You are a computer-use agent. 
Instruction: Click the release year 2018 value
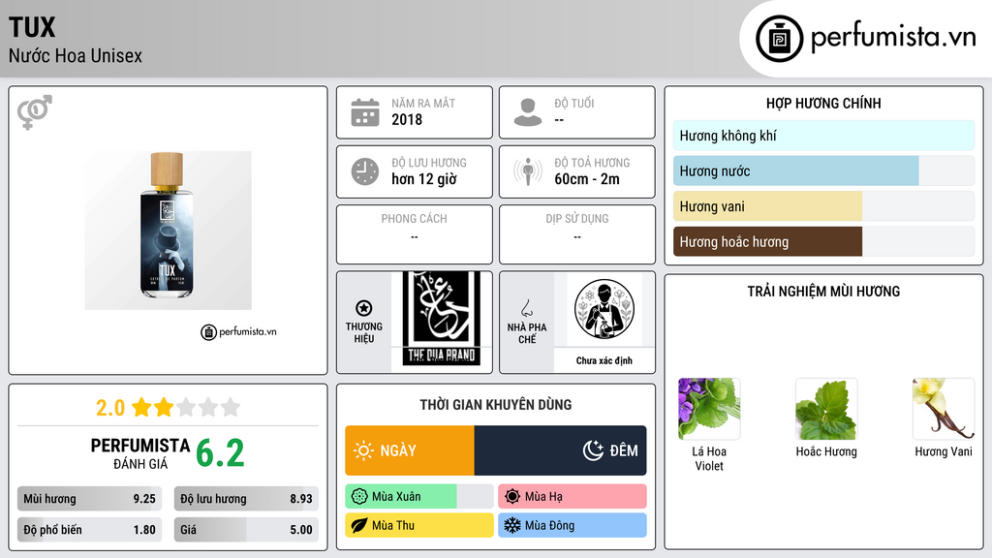(x=407, y=119)
